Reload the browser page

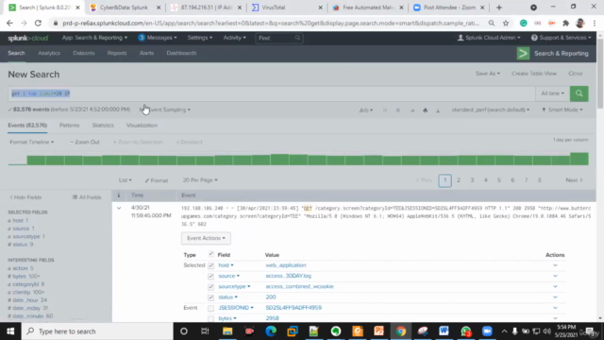tap(38, 23)
